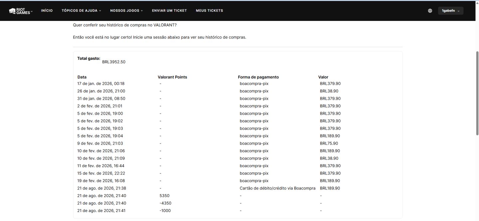Expand TÓPICOS DE AJUDA menu
Image resolution: width=479 pixels, height=221 pixels.
(81, 11)
